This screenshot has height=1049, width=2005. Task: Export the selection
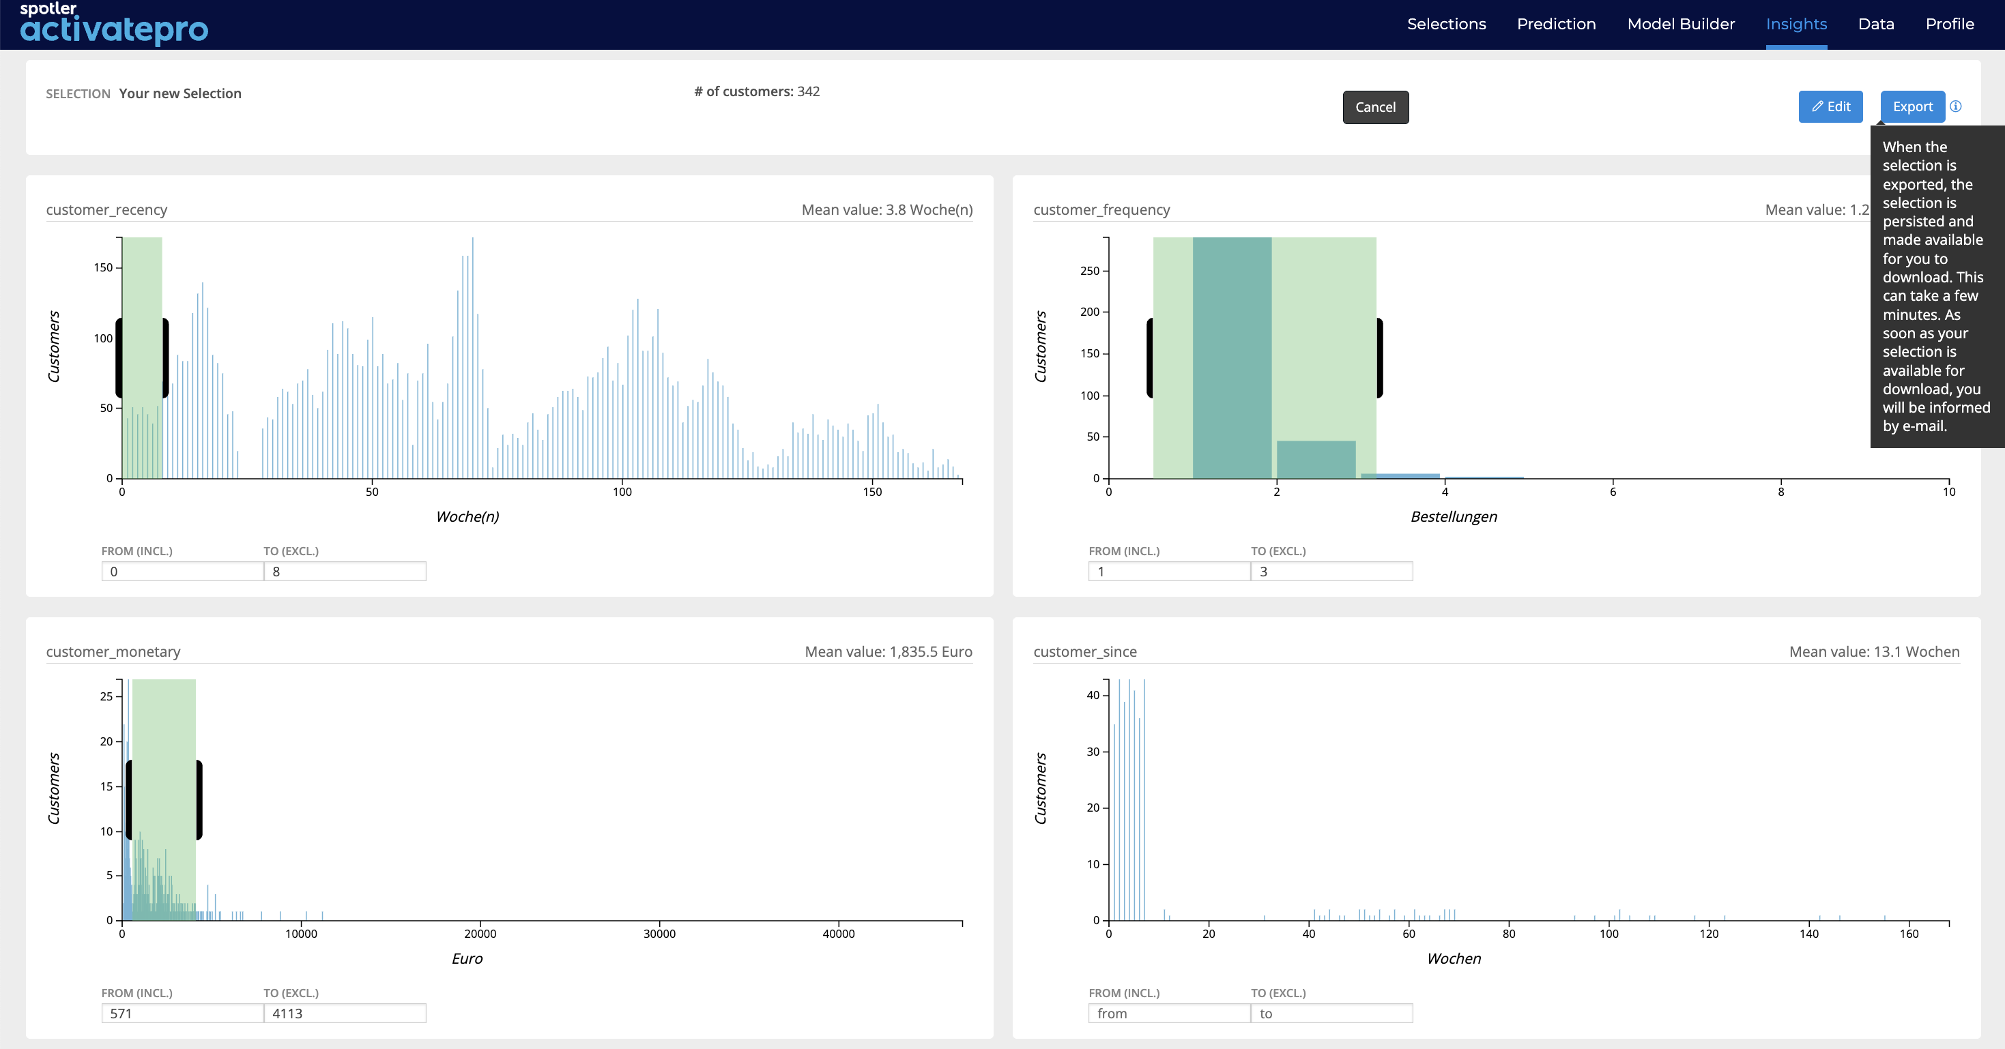coord(1912,106)
